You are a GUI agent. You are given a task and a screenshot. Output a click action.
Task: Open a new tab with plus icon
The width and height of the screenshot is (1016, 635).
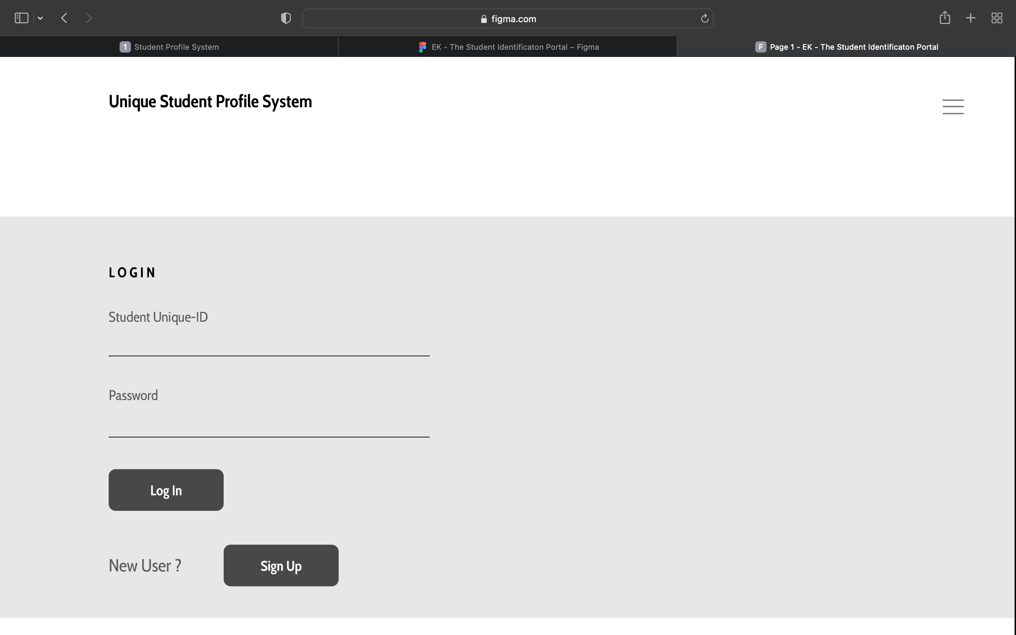(x=970, y=18)
